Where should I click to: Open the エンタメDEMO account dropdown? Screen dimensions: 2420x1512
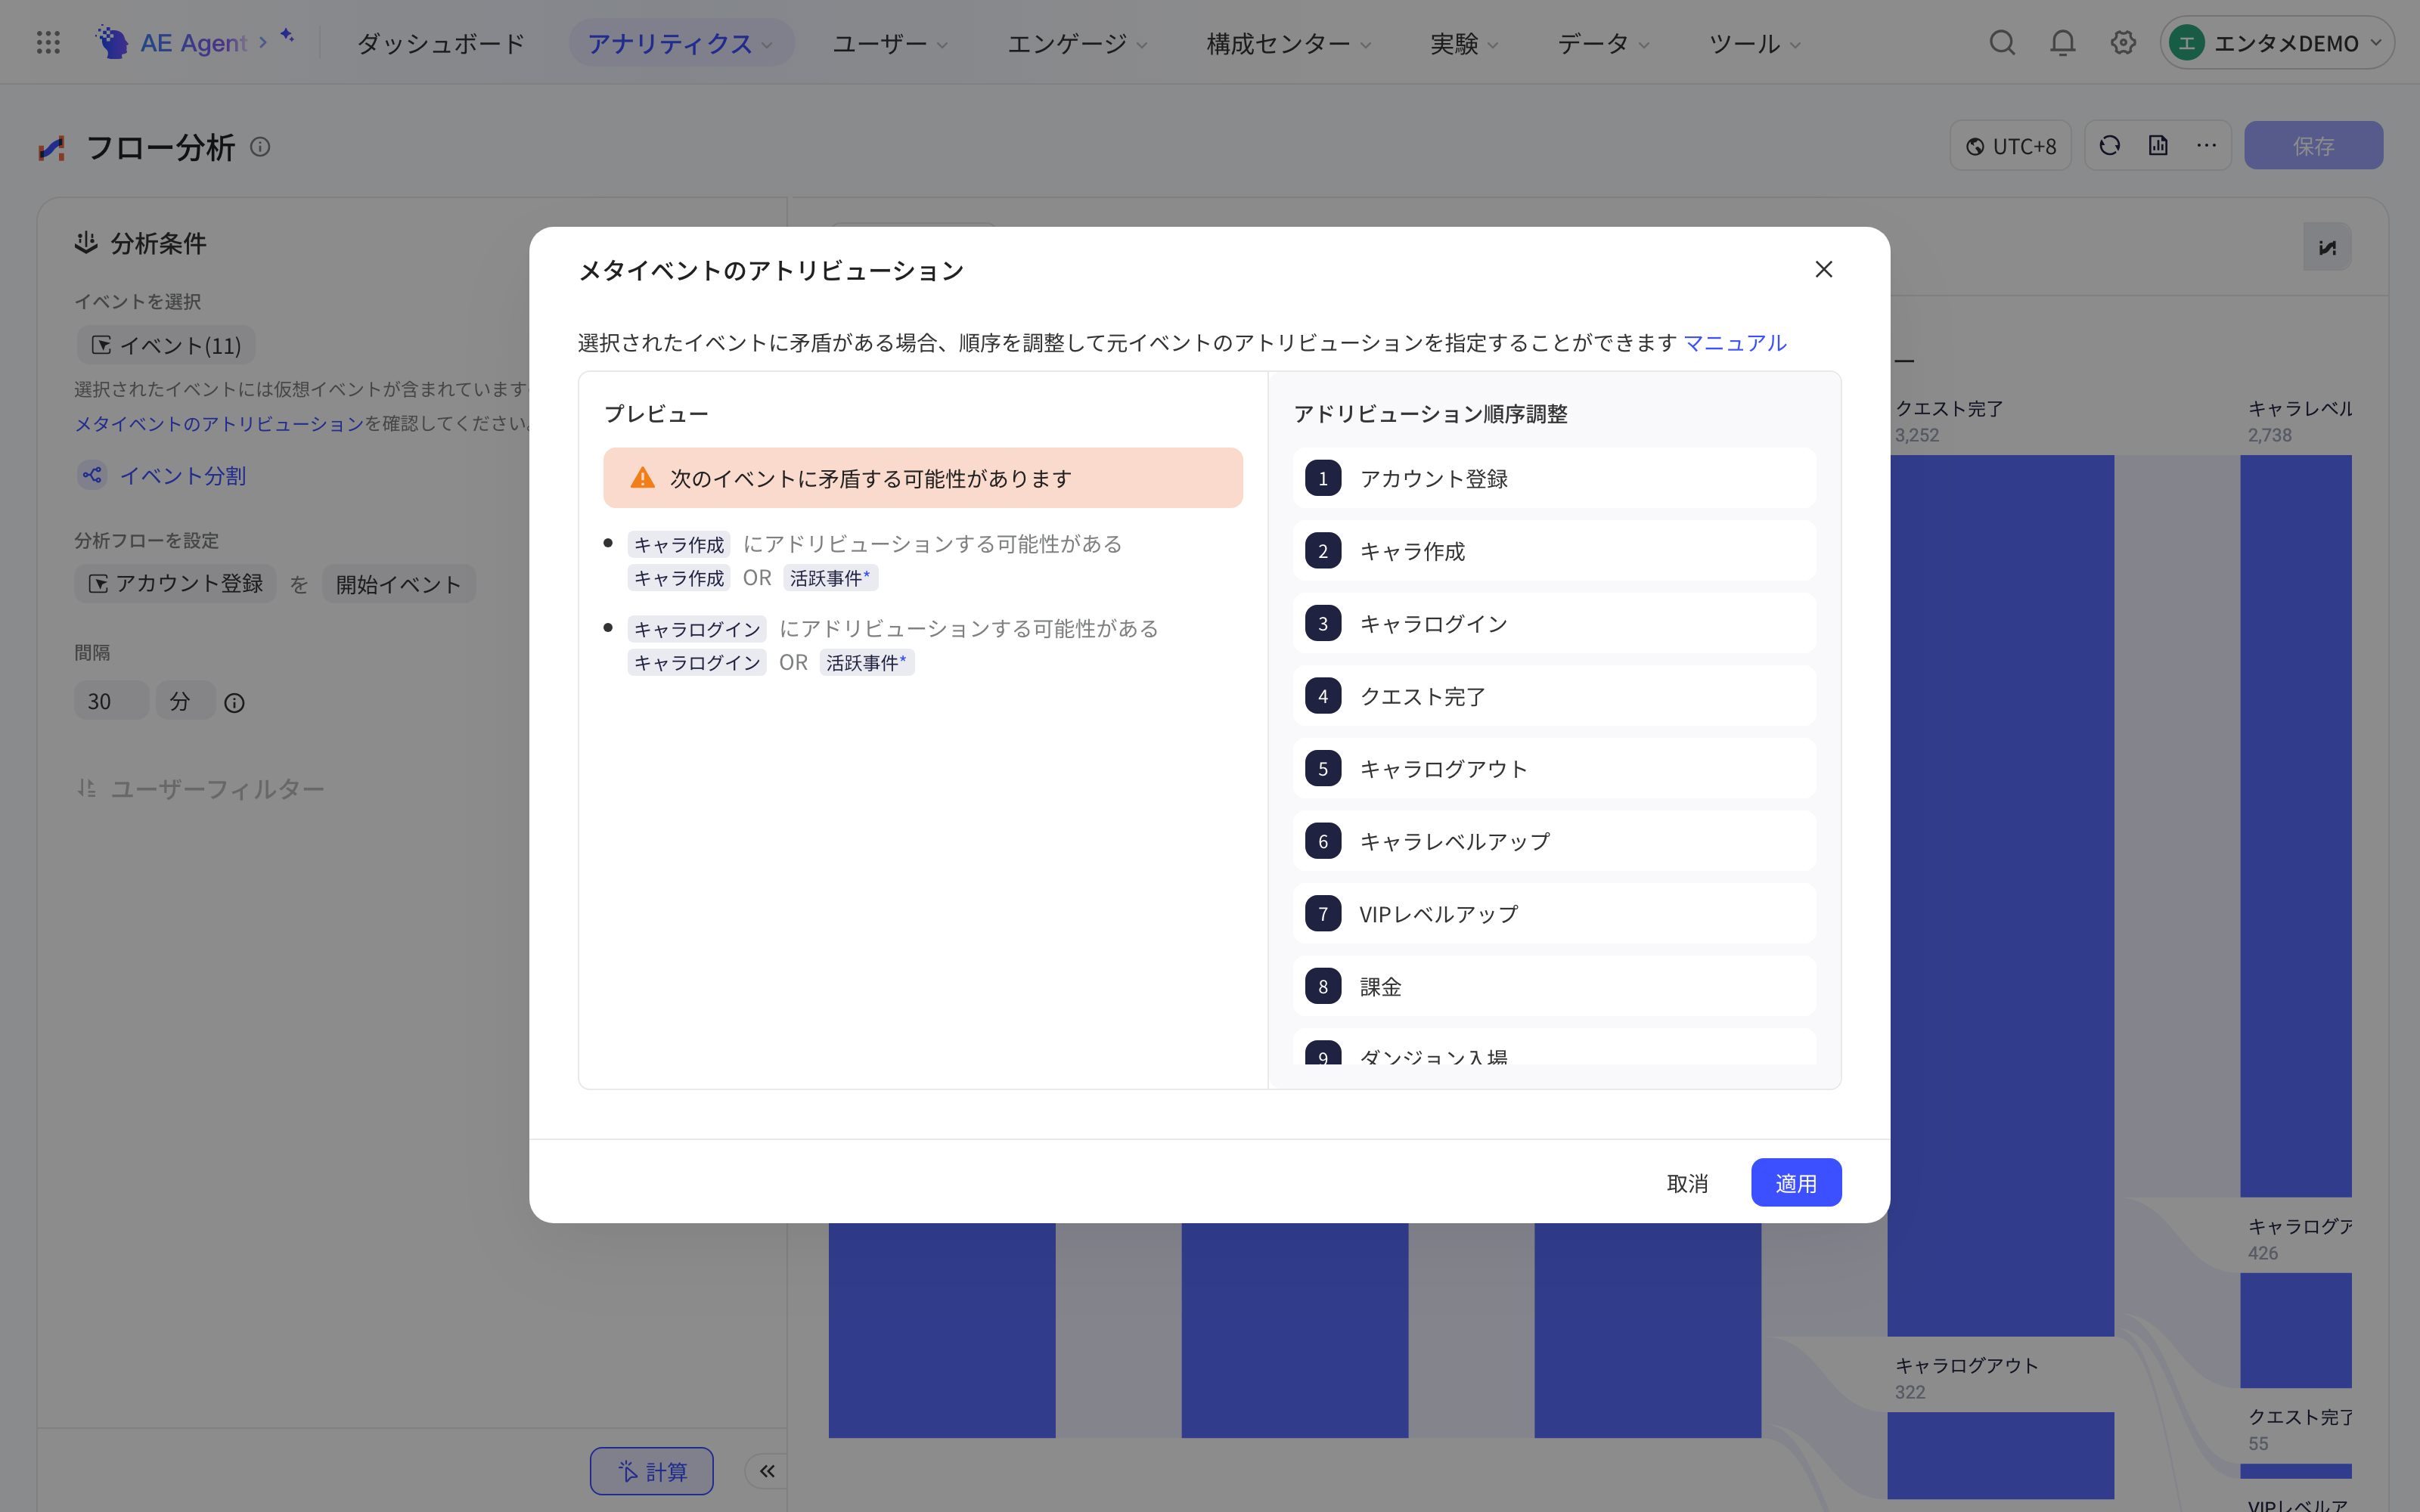2277,43
